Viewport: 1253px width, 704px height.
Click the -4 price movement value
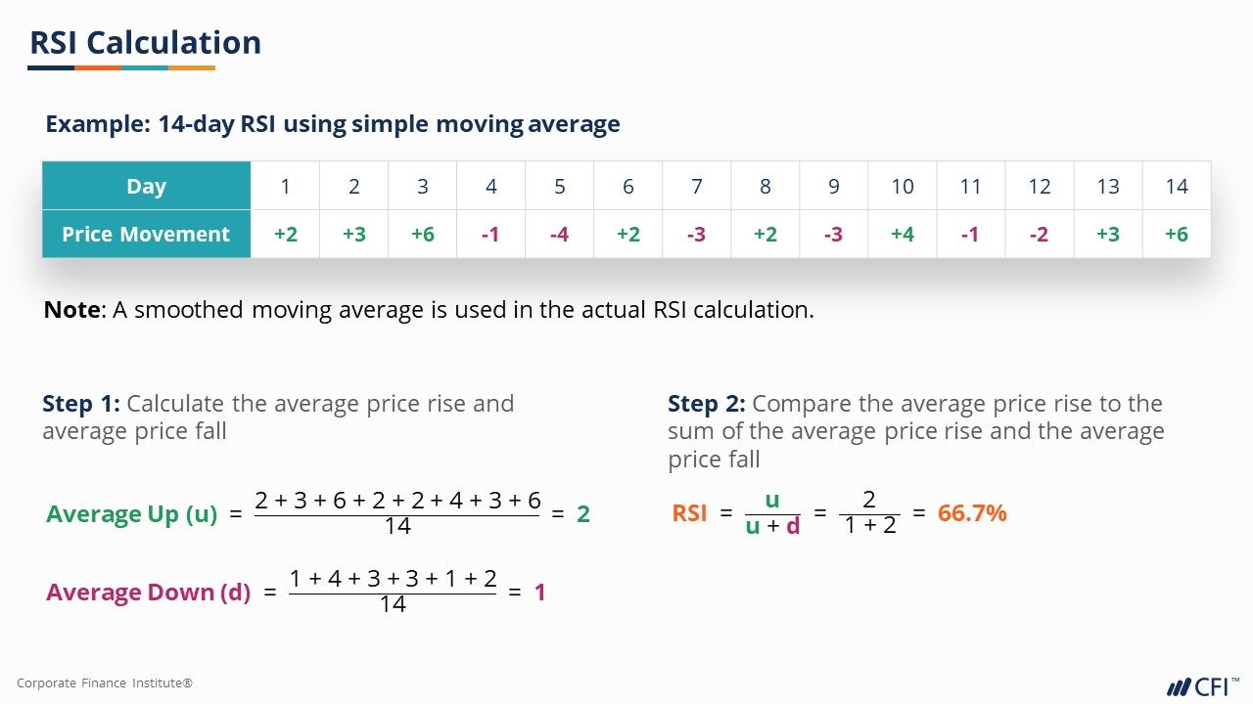pyautogui.click(x=560, y=235)
